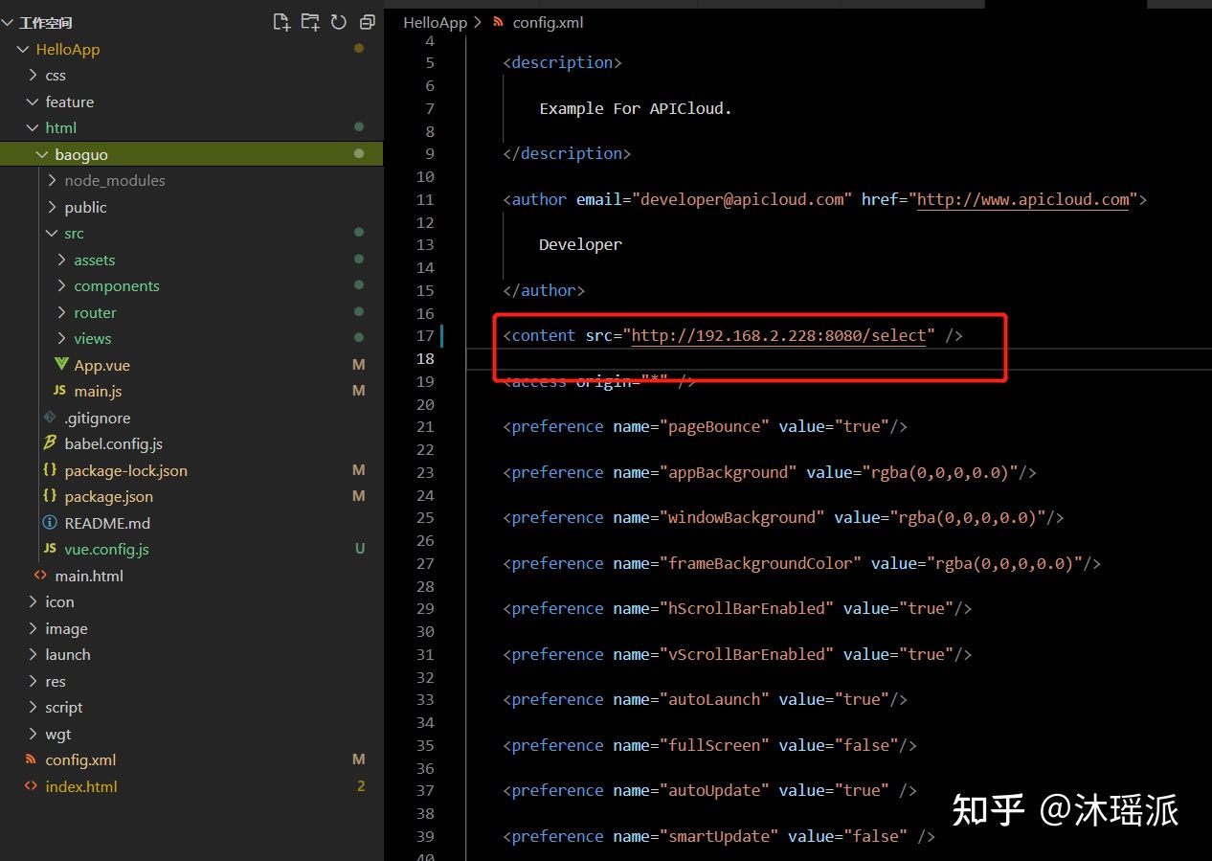Screen dimensions: 1212x861
Task: Click the developer@apicloud.com email value
Action: point(742,199)
